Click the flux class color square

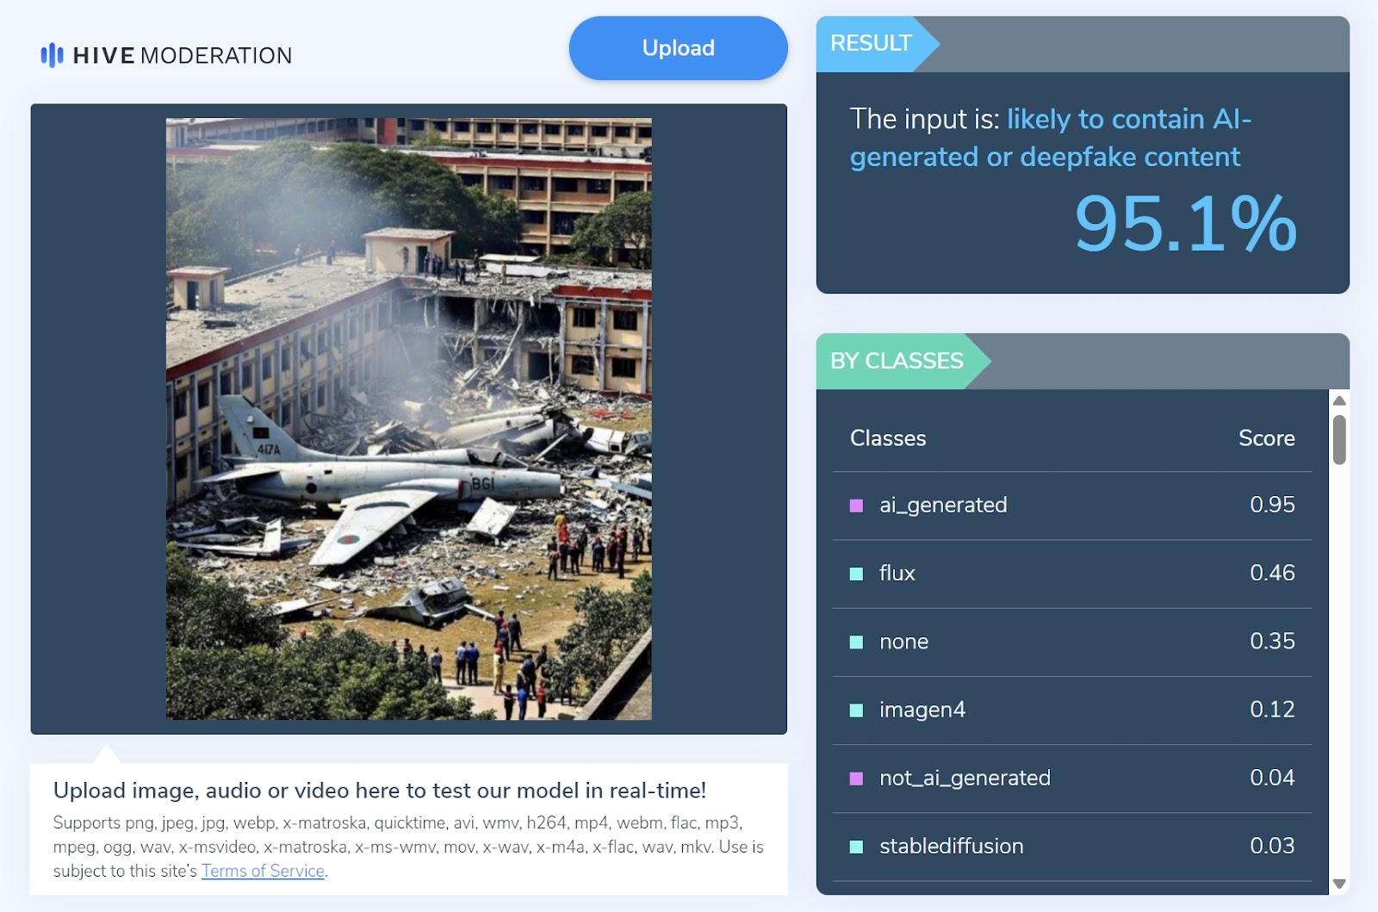[856, 574]
